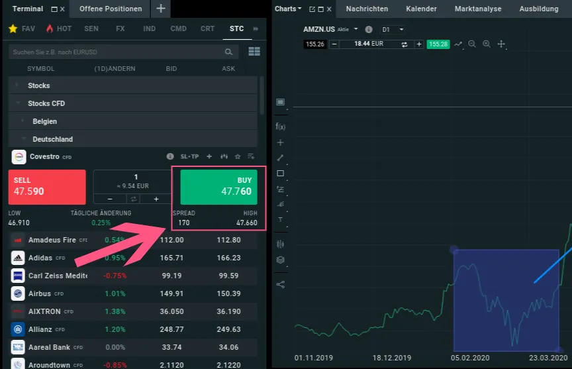Image resolution: width=572 pixels, height=369 pixels.
Task: Decrease chart order volume with minus
Action: click(334, 44)
